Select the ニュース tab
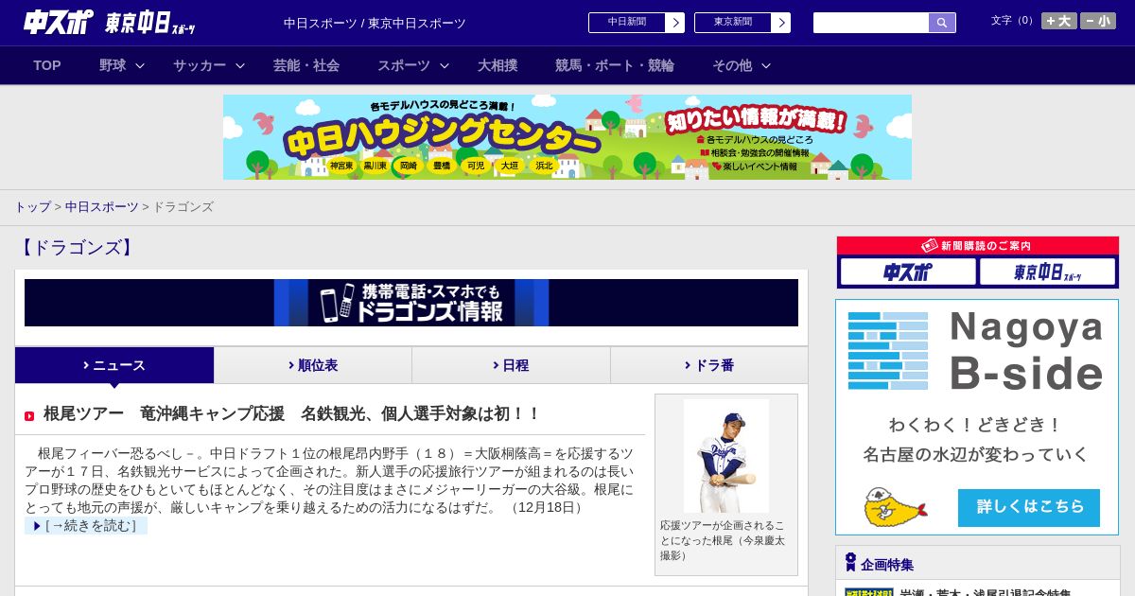Image resolution: width=1135 pixels, height=596 pixels. [114, 365]
